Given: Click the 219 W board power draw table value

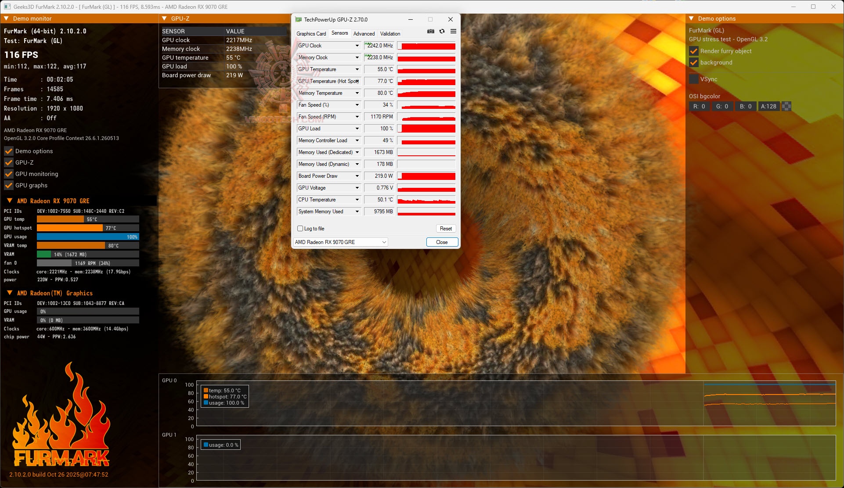Looking at the screenshot, I should point(234,75).
